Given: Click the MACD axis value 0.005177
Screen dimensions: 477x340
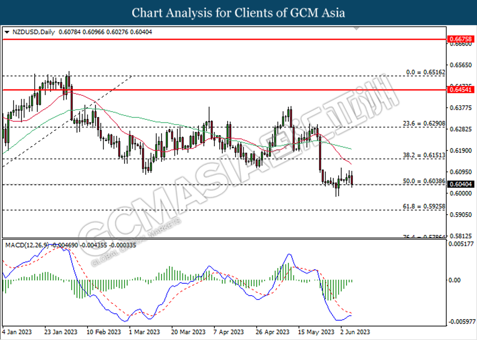Looking at the screenshot, I should pos(461,244).
